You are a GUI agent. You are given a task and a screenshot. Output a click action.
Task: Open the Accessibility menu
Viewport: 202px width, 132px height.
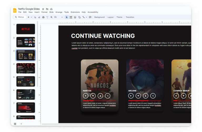pos(93,12)
